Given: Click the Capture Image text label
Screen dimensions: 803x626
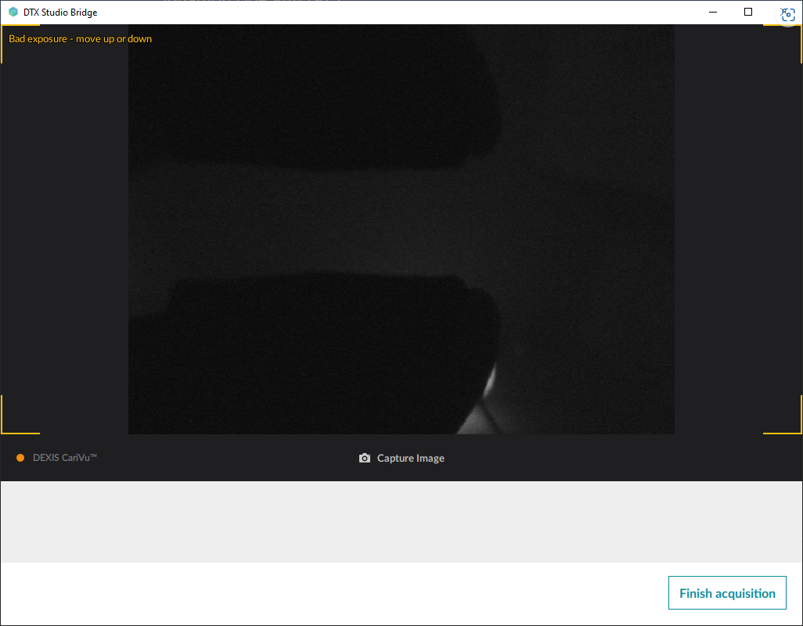Looking at the screenshot, I should [x=412, y=458].
